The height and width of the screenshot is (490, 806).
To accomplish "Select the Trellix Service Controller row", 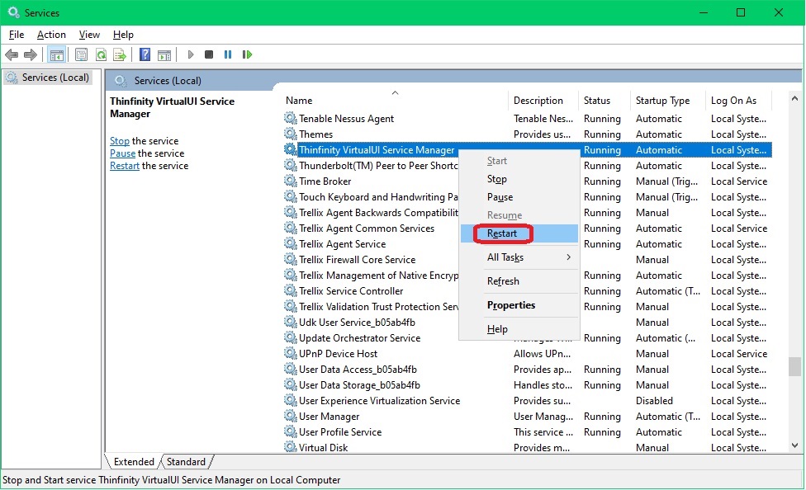I will [x=528, y=290].
